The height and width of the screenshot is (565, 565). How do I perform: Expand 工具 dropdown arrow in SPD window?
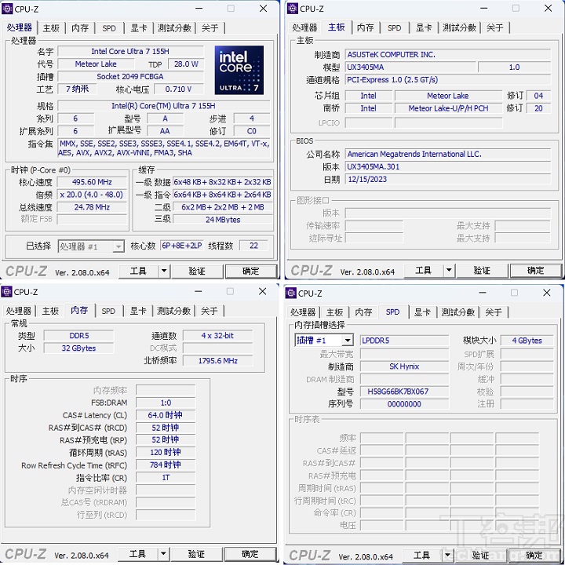(447, 555)
